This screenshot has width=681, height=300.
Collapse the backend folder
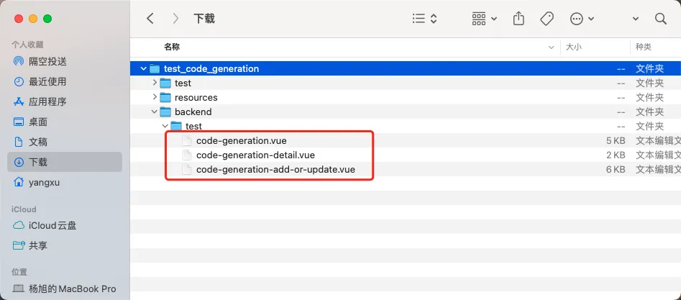(x=154, y=112)
